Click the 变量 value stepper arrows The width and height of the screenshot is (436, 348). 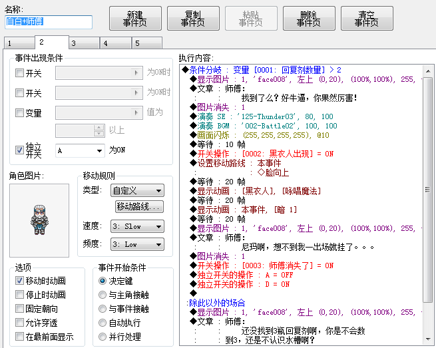coord(99,130)
